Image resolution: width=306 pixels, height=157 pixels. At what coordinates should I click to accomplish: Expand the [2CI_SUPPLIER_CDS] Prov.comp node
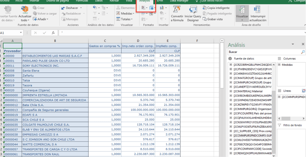(231, 131)
